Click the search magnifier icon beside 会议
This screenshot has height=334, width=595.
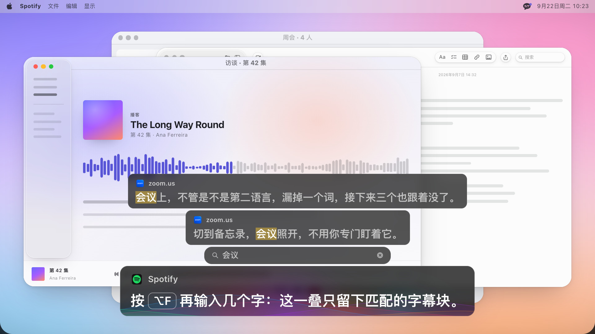[215, 255]
